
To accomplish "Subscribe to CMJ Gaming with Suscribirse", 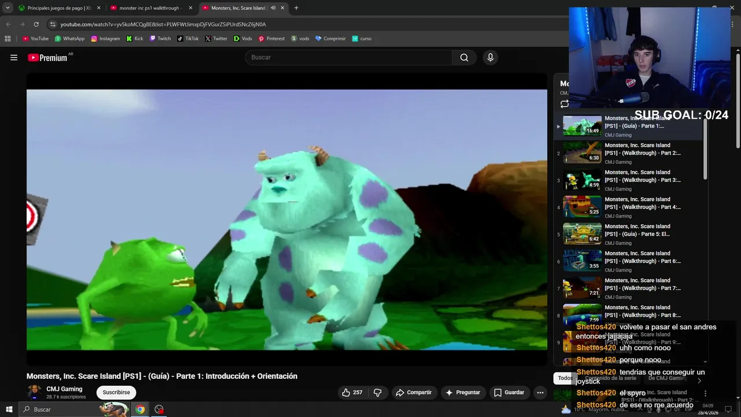I will click(116, 392).
